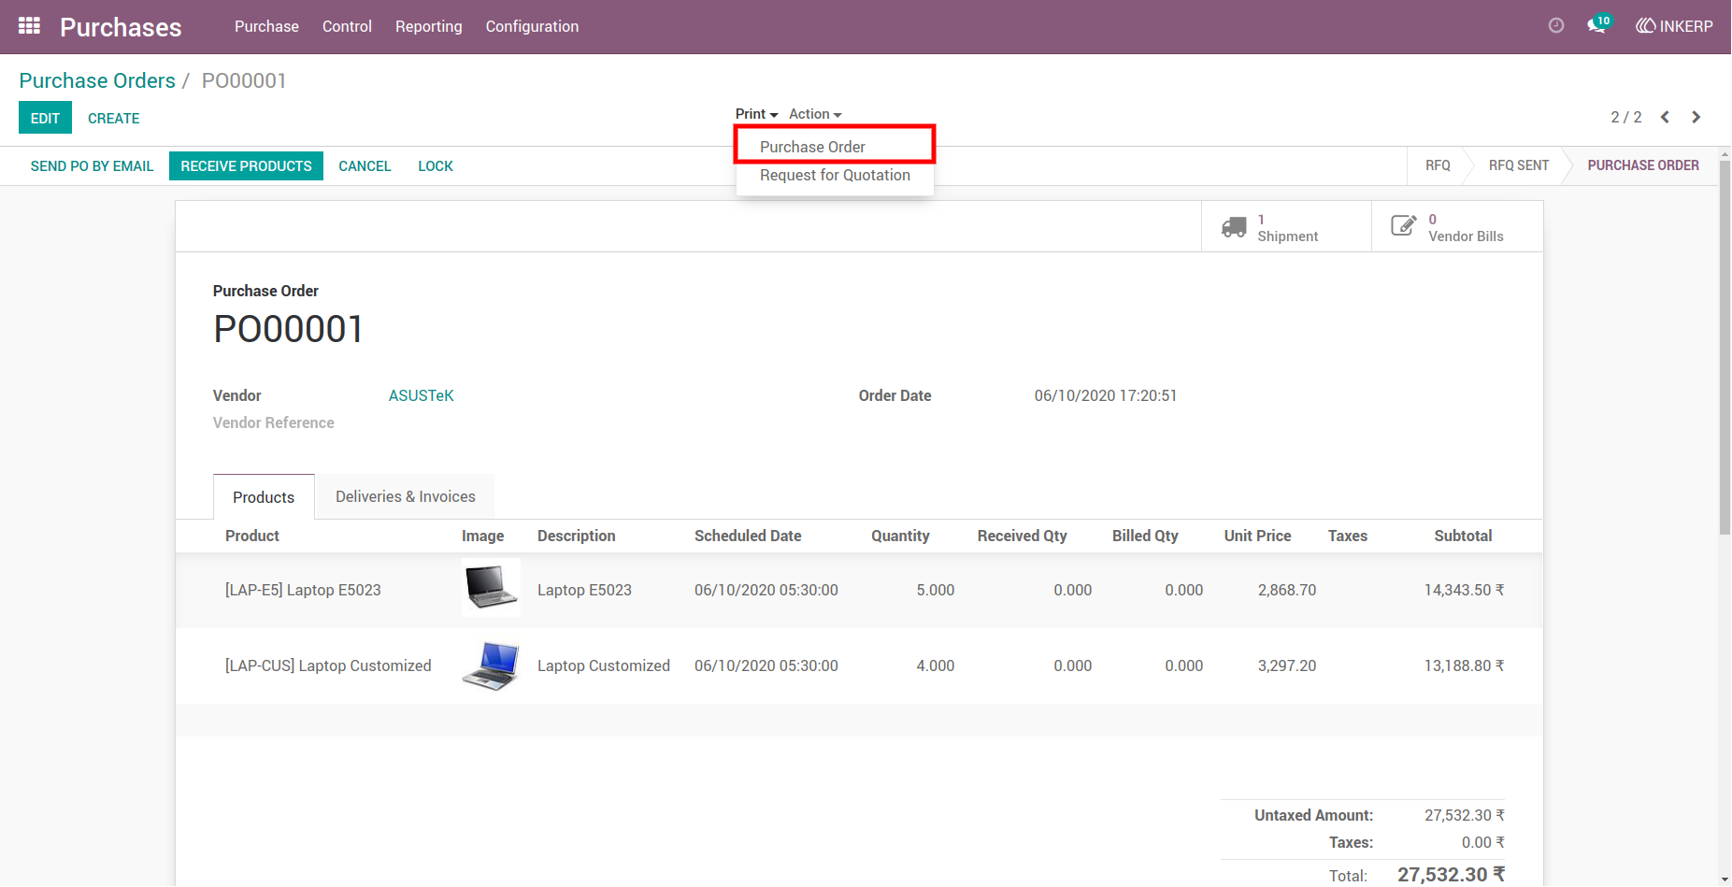Expand the Print dropdown
1732x887 pixels.
[x=756, y=114]
